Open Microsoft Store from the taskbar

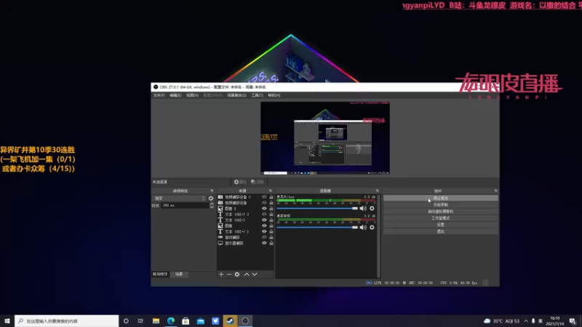point(186,320)
